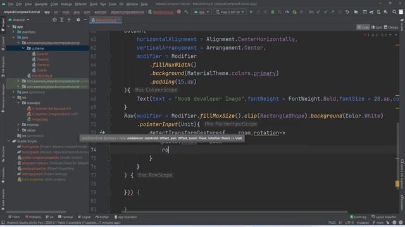
Task: Click the Debug app bug icon
Action: click(273, 12)
